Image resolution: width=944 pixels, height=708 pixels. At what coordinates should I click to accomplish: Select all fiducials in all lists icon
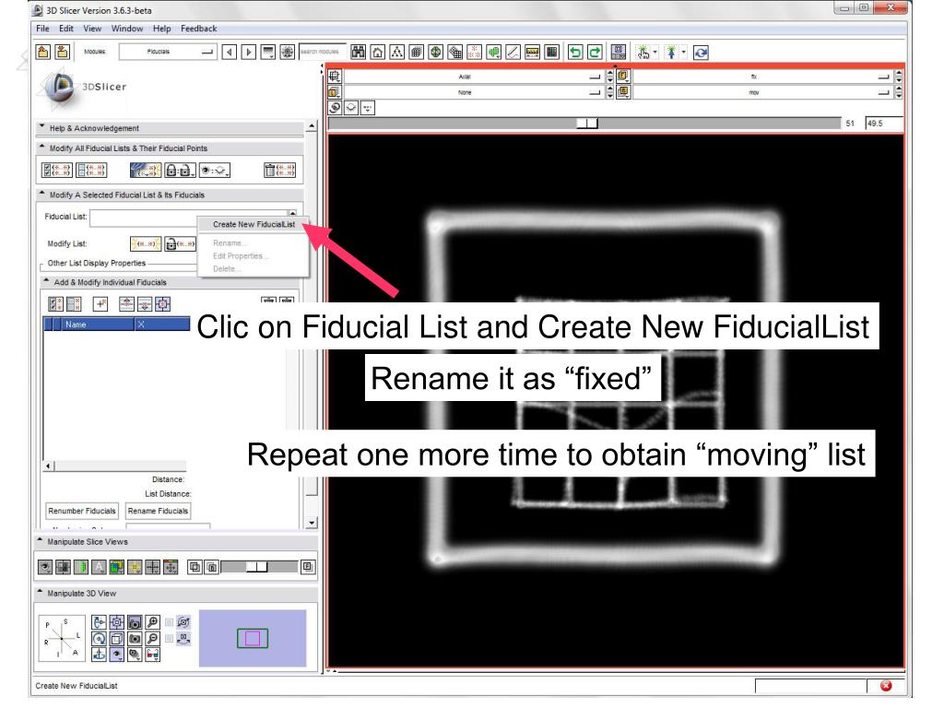pos(56,171)
